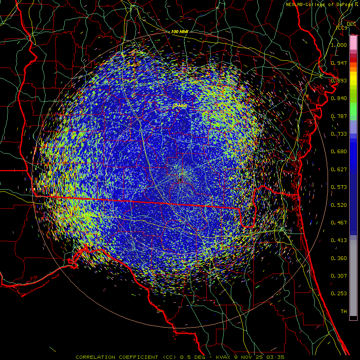
Task: Click the 0.253 scale value
Action: pos(339,294)
